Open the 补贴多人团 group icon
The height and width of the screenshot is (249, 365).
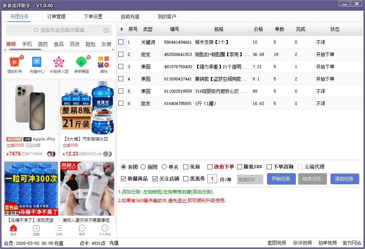[59, 62]
